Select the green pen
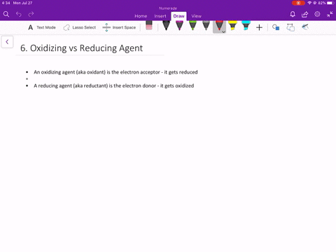Screen dimensions: 336x252 [x=192, y=26]
